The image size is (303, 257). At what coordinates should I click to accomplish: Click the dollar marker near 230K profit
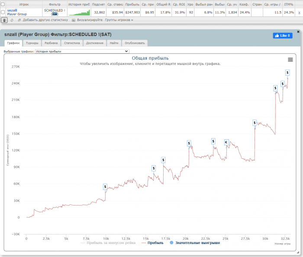pos(283,84)
